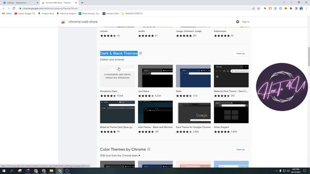Open the tab search chevron
The height and width of the screenshot is (174, 310).
(284, 2)
